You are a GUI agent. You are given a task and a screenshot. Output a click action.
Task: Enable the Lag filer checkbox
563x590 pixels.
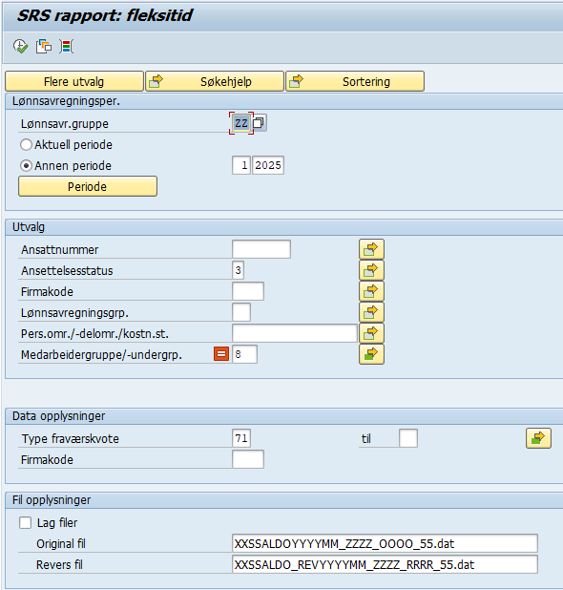tap(25, 522)
